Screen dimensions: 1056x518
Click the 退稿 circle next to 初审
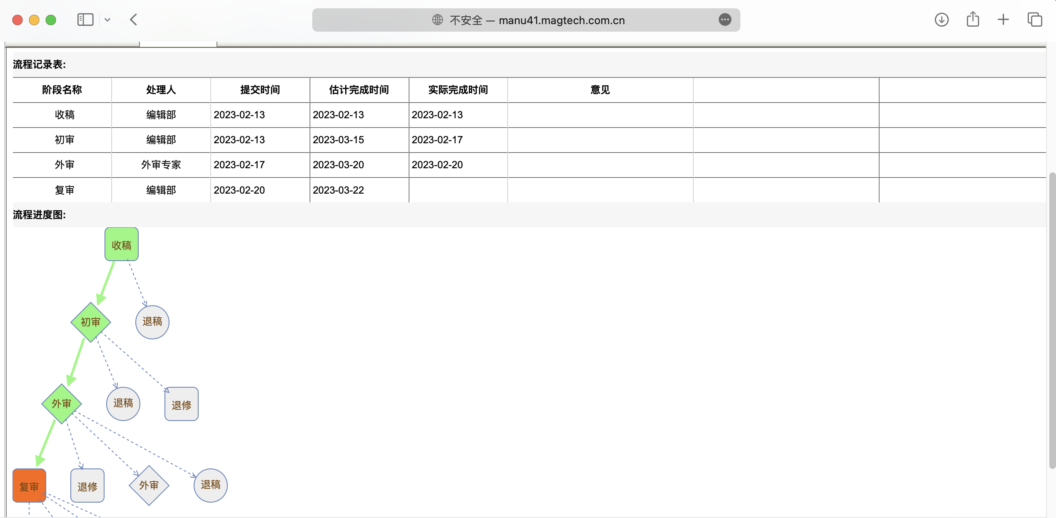click(152, 322)
